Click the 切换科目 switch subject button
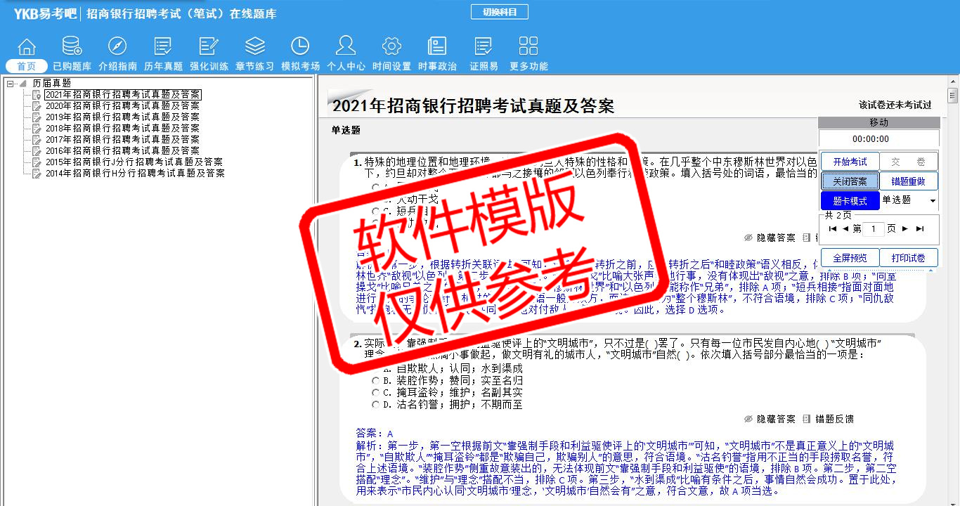The image size is (960, 506). tap(500, 12)
